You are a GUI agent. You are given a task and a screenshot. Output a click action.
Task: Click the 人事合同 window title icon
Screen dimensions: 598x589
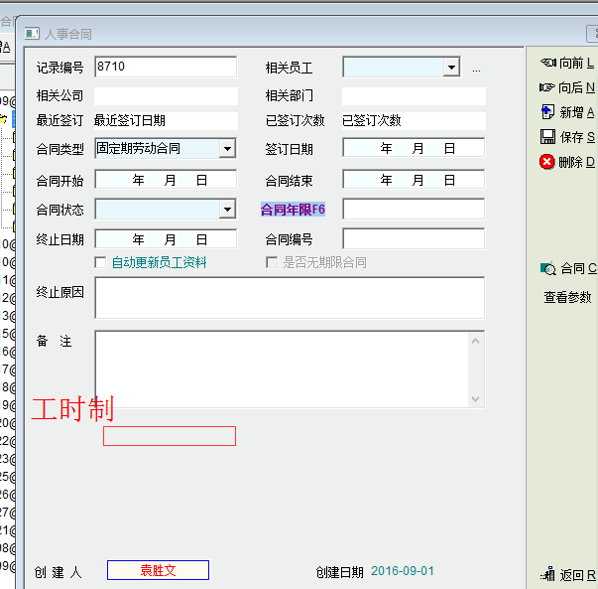pyautogui.click(x=32, y=34)
